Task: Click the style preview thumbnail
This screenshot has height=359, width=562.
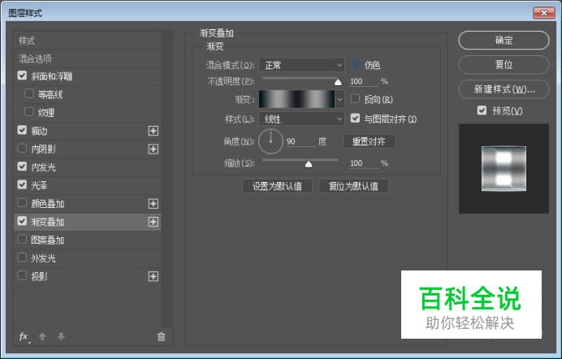Action: click(x=504, y=169)
